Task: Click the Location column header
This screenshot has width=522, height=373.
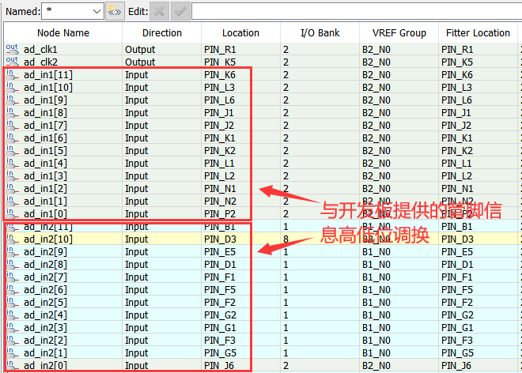Action: coord(240,33)
